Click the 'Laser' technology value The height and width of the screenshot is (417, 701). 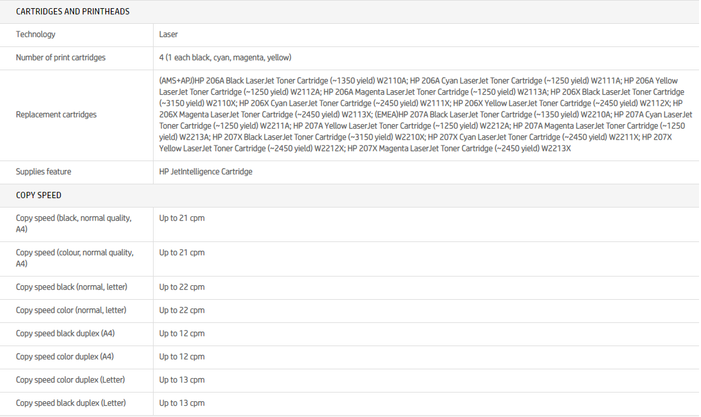[169, 34]
